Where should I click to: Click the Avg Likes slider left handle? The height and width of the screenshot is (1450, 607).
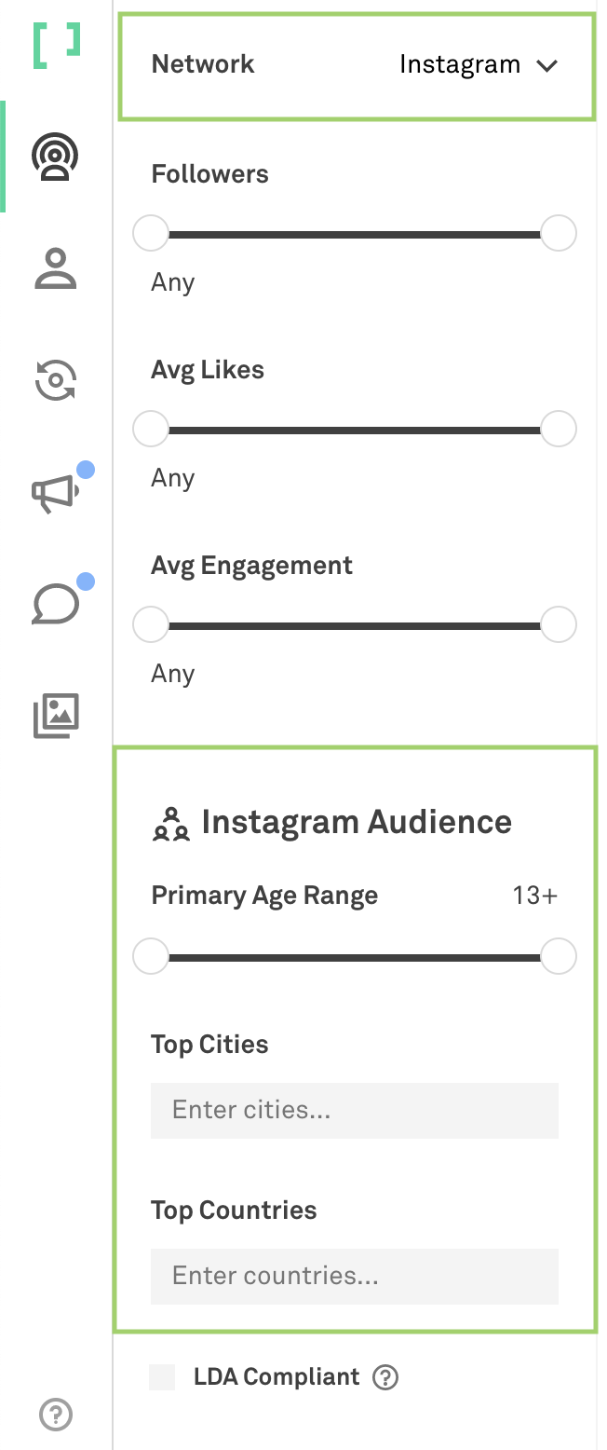pyautogui.click(x=151, y=430)
